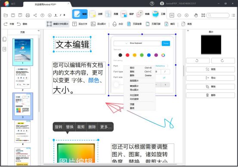Select the hand pan tool
Image resolution: width=238 pixels, height=167 pixels.
click(196, 15)
